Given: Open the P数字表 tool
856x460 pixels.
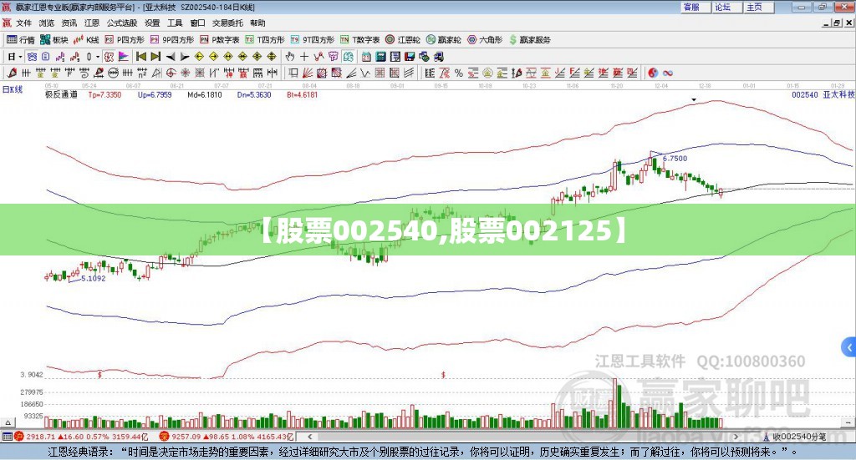Looking at the screenshot, I should coord(220,40).
